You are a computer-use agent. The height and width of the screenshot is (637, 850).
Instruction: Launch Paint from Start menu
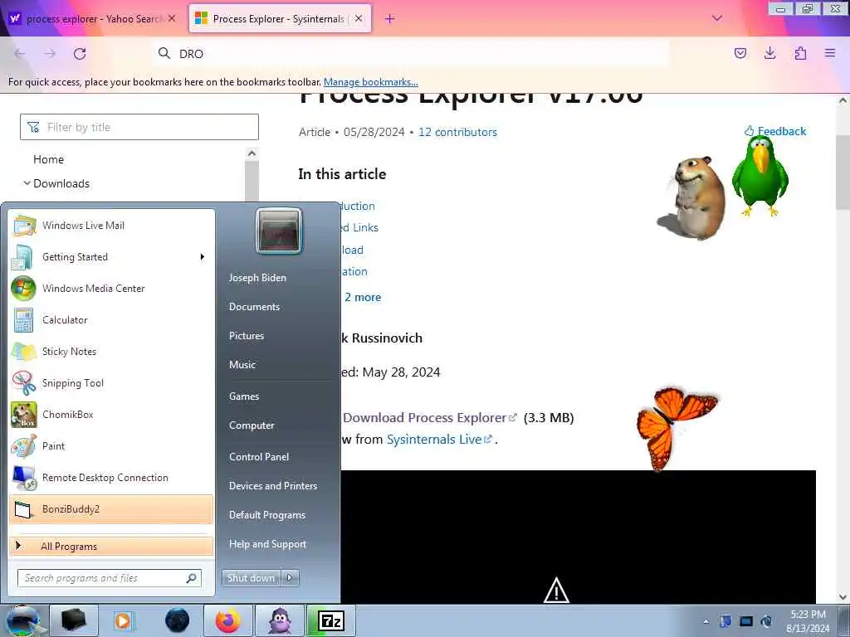112,445
